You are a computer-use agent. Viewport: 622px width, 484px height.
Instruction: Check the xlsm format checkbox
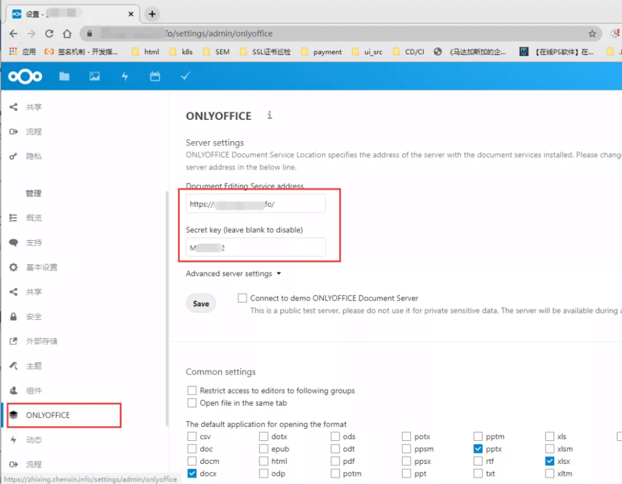coord(549,449)
